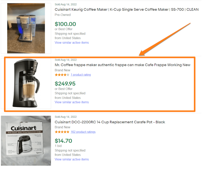Click the $249.95 sold price

point(65,84)
